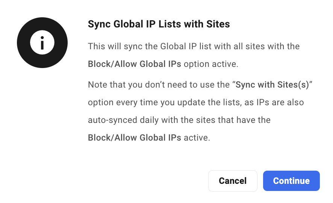Click the word 'Sync' in the dialog title

99,24
